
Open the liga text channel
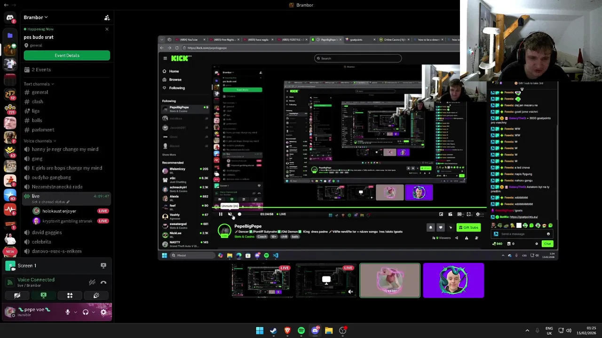point(67,111)
